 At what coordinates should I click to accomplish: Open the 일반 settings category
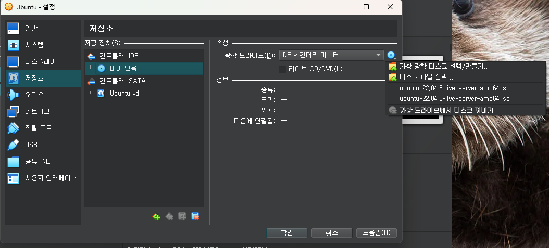(x=43, y=28)
